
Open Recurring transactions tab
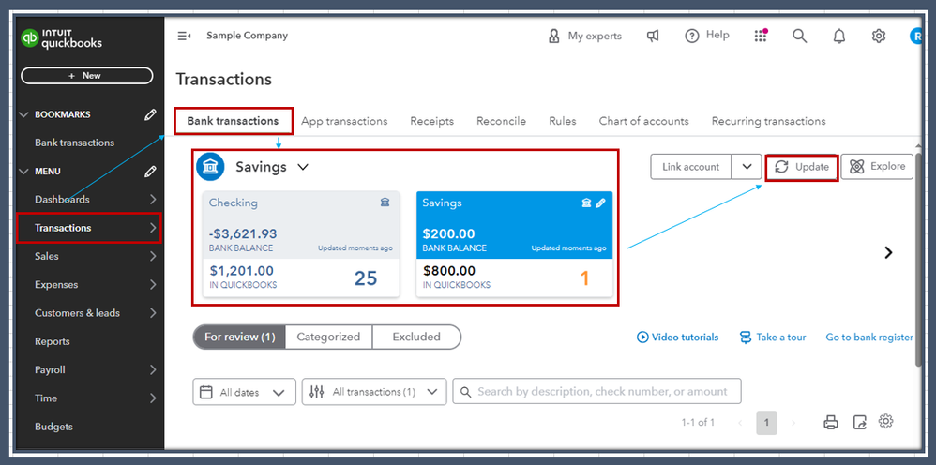click(769, 121)
